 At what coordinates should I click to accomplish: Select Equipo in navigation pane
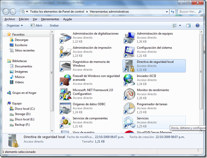pos(17,103)
